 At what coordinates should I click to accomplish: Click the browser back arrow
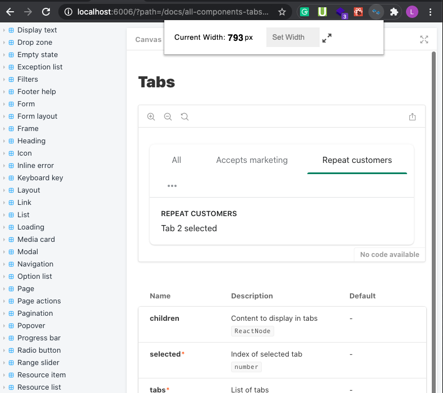point(10,12)
